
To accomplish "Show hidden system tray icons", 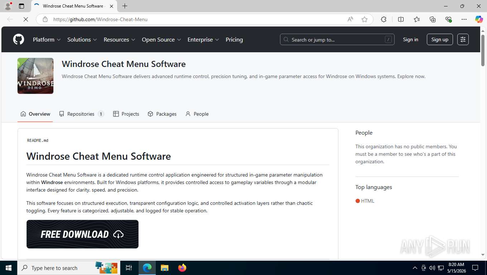I will pos(415,268).
